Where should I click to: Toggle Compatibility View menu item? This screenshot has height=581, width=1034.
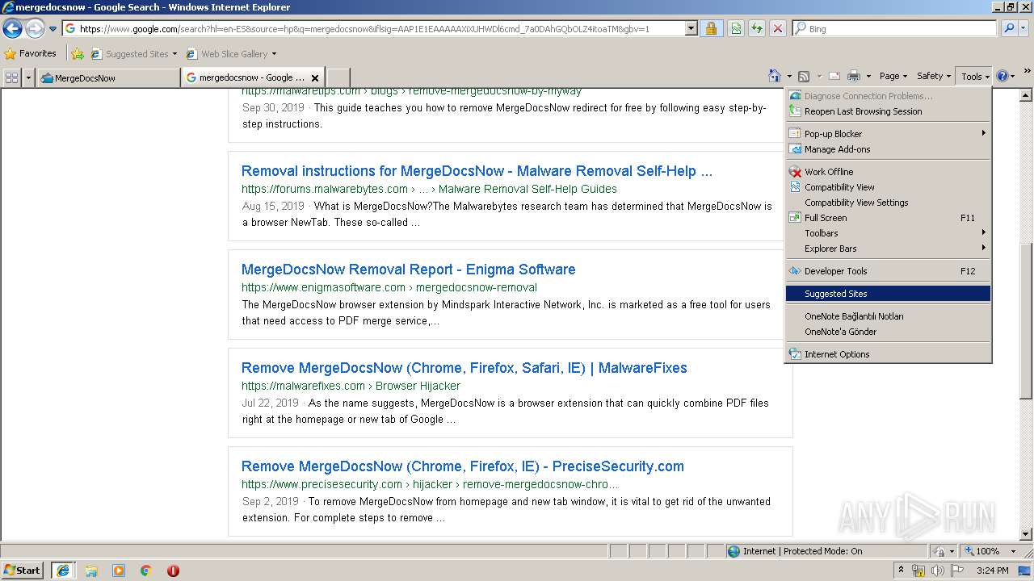coord(888,187)
